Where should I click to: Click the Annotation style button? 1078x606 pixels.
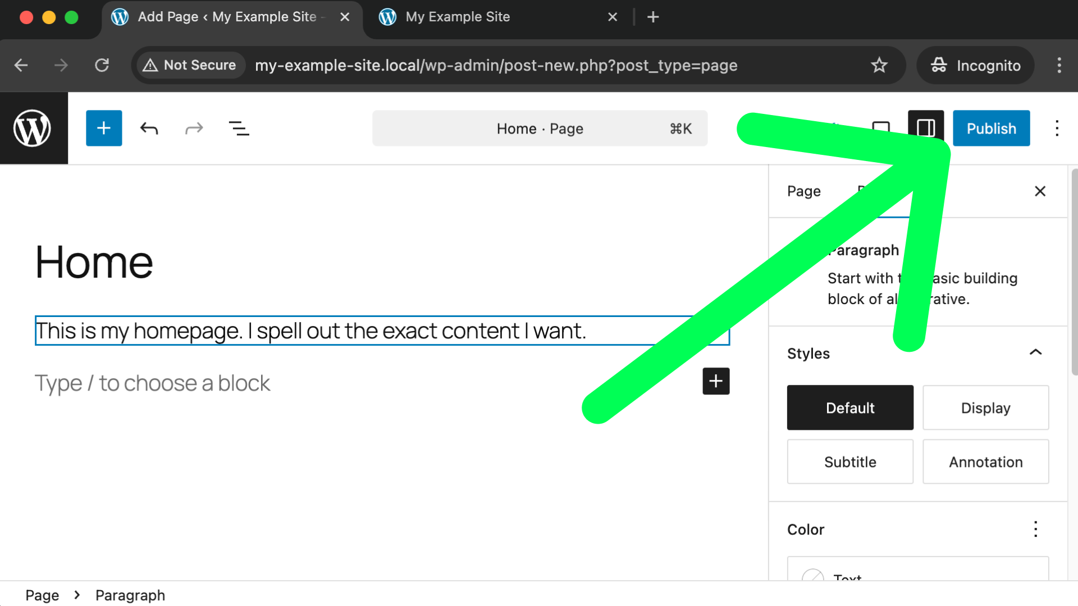(985, 462)
